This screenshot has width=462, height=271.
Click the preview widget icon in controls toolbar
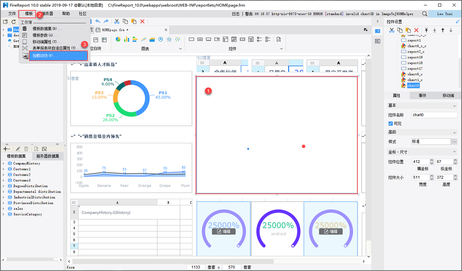point(278,39)
